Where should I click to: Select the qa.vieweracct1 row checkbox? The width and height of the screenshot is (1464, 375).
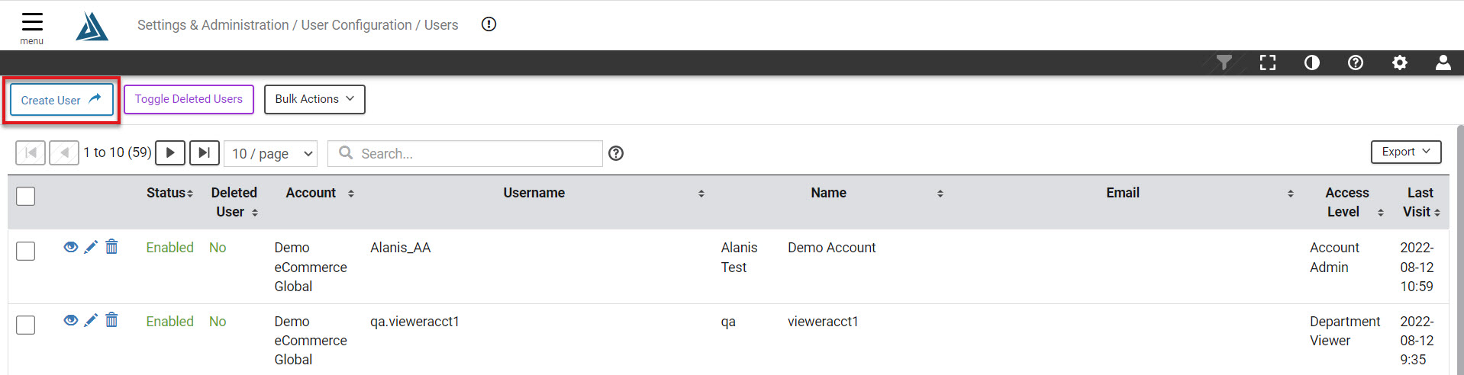click(x=26, y=325)
